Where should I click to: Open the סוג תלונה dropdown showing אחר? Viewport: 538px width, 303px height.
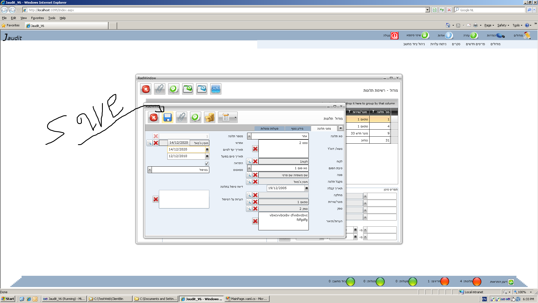[249, 136]
